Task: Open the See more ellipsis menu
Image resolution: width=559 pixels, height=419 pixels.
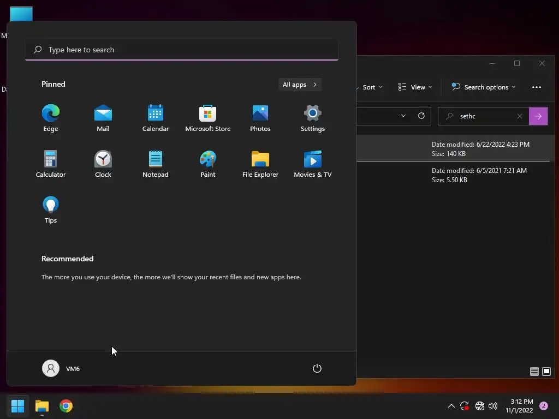Action: pos(537,87)
